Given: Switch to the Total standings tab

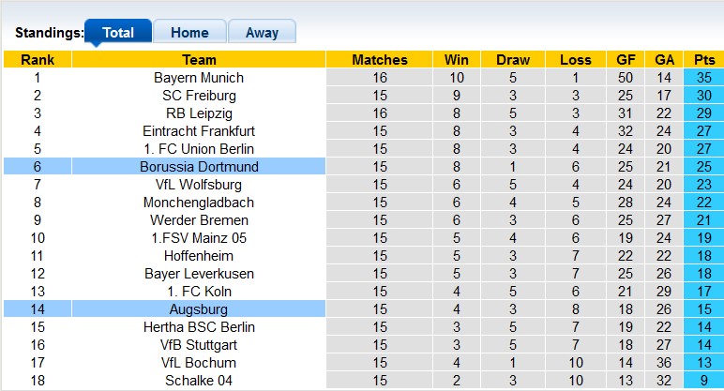Looking at the screenshot, I should pyautogui.click(x=118, y=32).
